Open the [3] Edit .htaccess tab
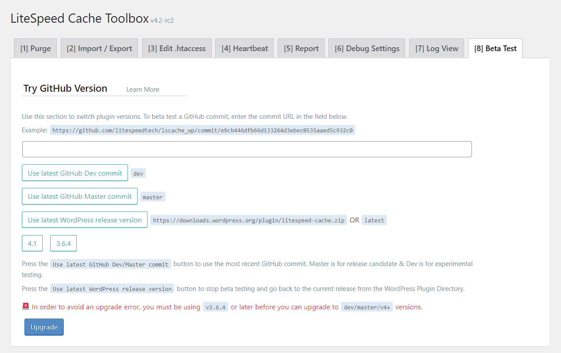This screenshot has width=561, height=353. 177,48
